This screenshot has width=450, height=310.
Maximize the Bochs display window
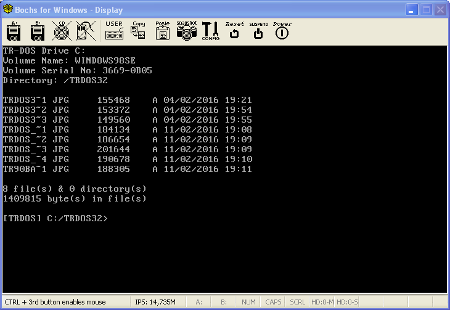point(425,10)
